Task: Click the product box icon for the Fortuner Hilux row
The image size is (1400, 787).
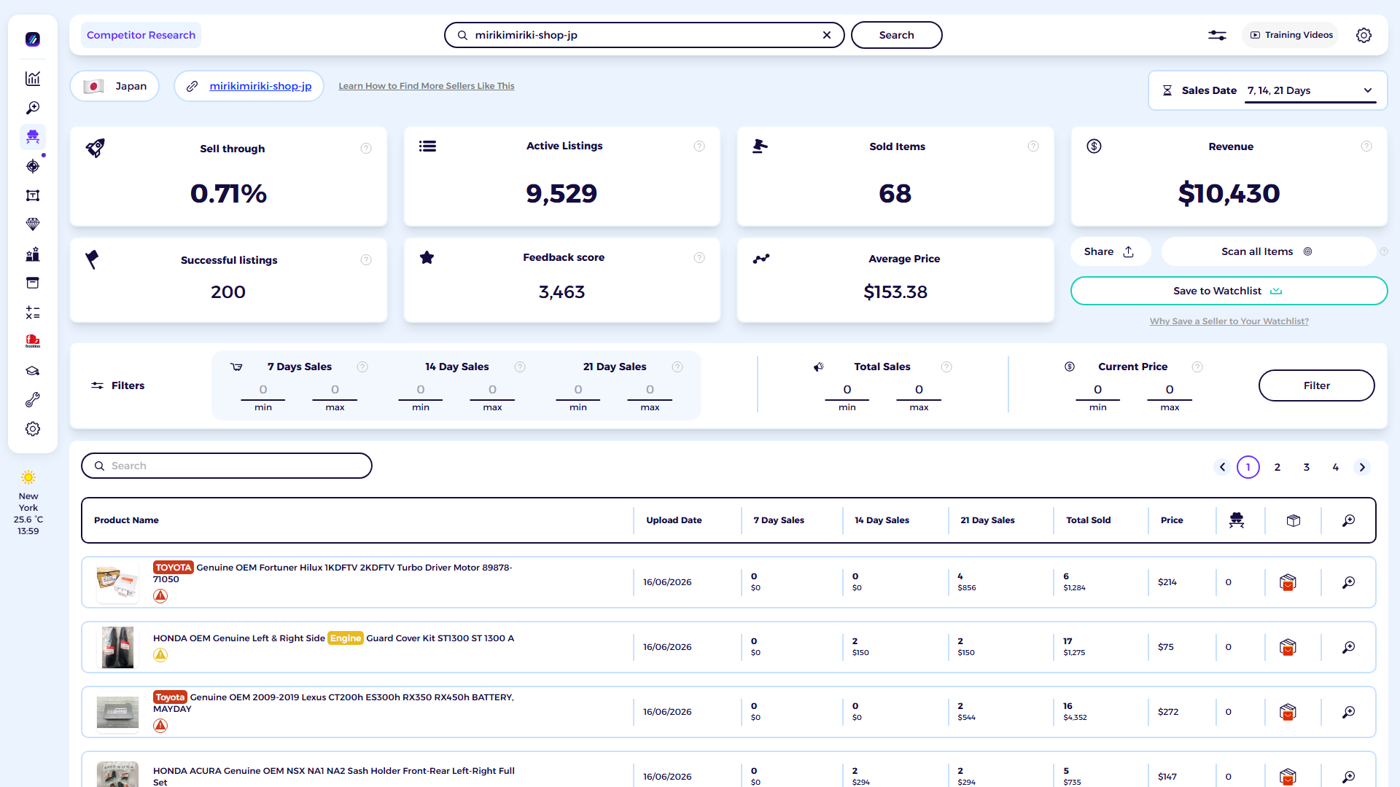Action: click(1288, 582)
